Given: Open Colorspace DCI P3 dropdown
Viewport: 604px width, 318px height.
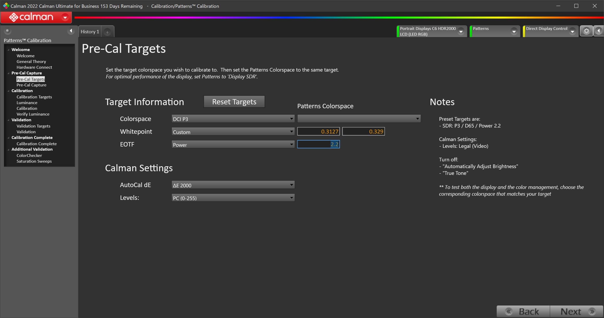Looking at the screenshot, I should point(233,119).
